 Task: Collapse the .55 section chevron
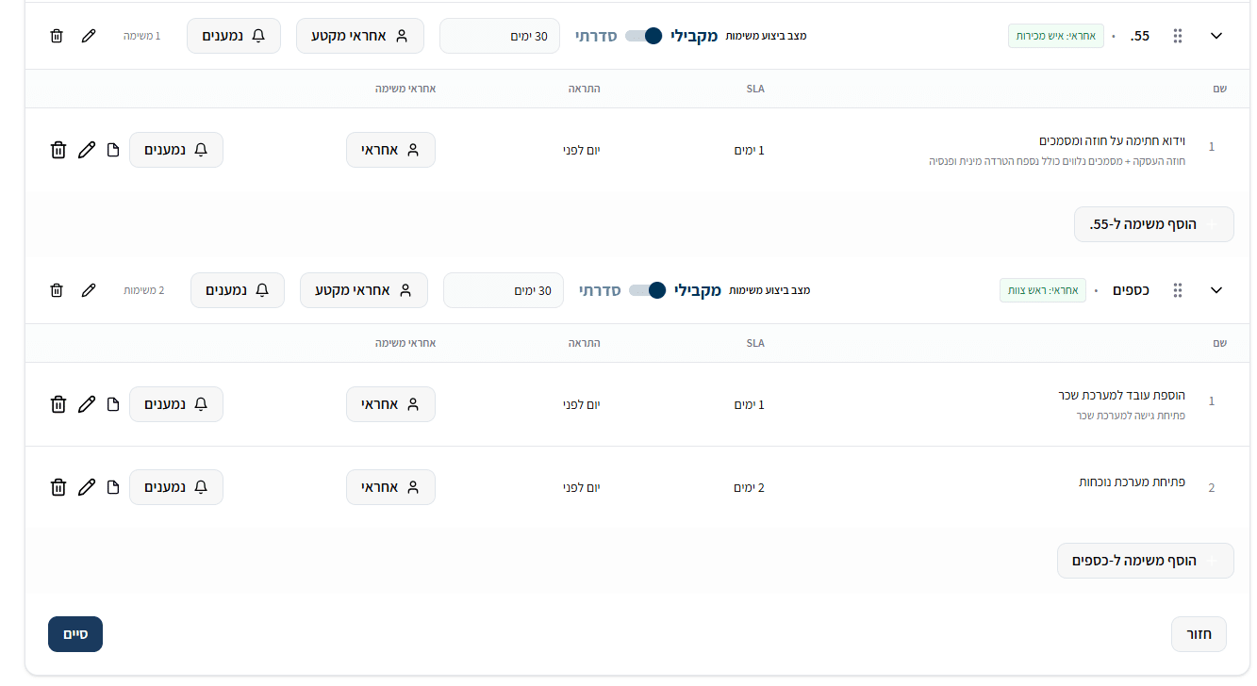tap(1216, 36)
